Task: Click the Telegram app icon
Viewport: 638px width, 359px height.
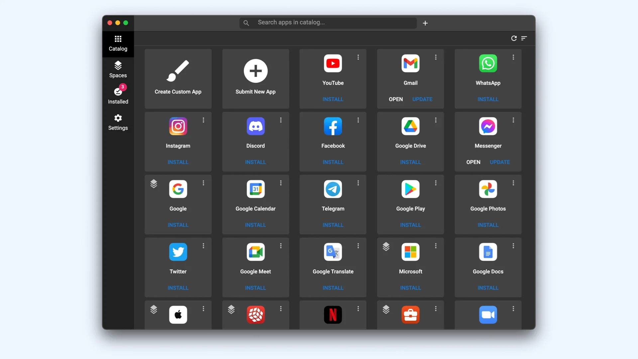Action: [x=333, y=189]
